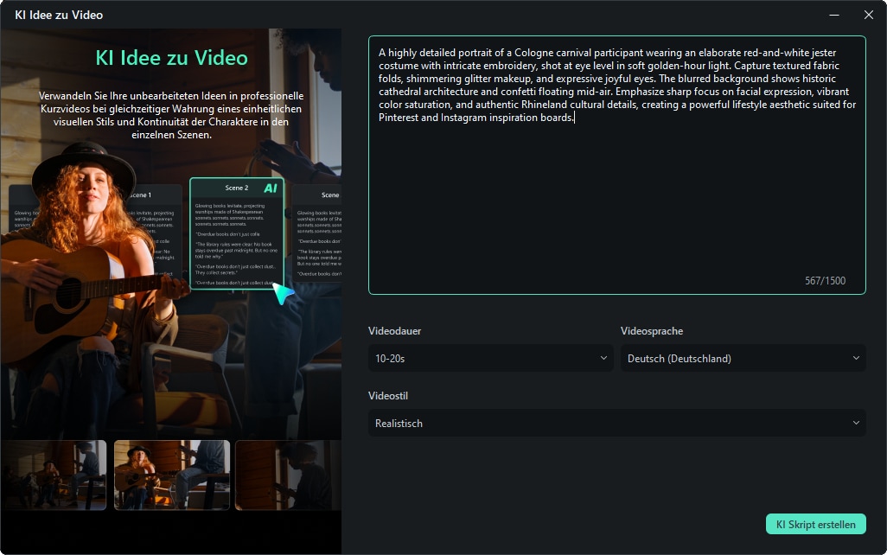The height and width of the screenshot is (555, 887).
Task: Click the Videostil field label
Action: coord(388,396)
